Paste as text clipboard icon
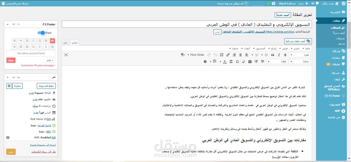 click(250, 62)
